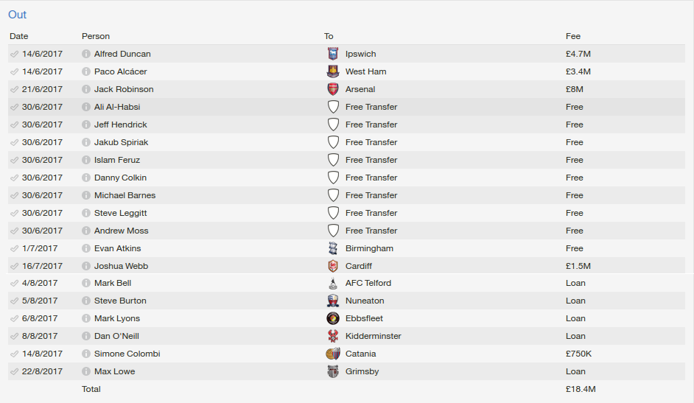Open the Kidderminster club page
This screenshot has height=403, width=694.
[x=373, y=336]
